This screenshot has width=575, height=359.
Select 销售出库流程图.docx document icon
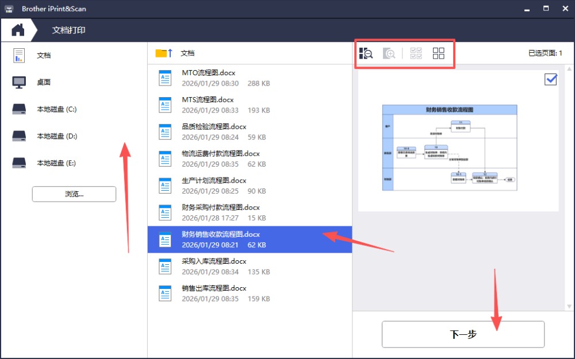coord(165,293)
